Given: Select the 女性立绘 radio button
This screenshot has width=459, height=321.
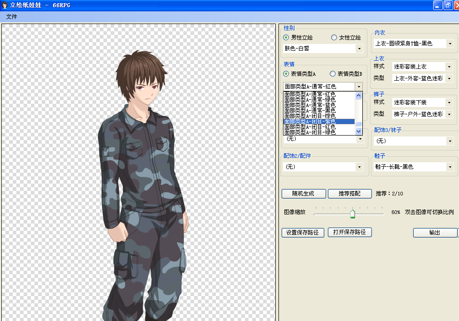Looking at the screenshot, I should (334, 38).
